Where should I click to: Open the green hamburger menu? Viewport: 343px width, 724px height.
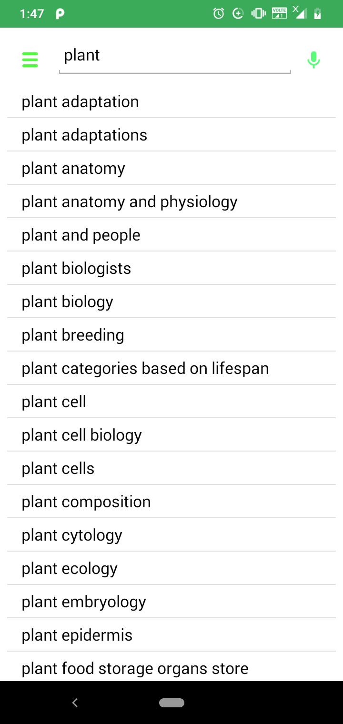click(30, 60)
